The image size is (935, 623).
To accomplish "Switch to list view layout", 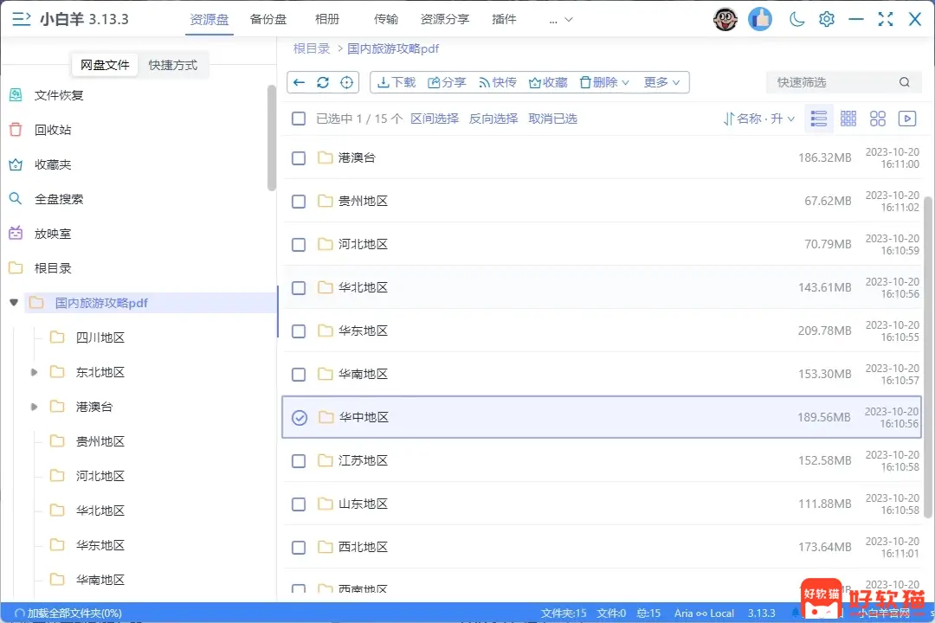I will coord(819,119).
